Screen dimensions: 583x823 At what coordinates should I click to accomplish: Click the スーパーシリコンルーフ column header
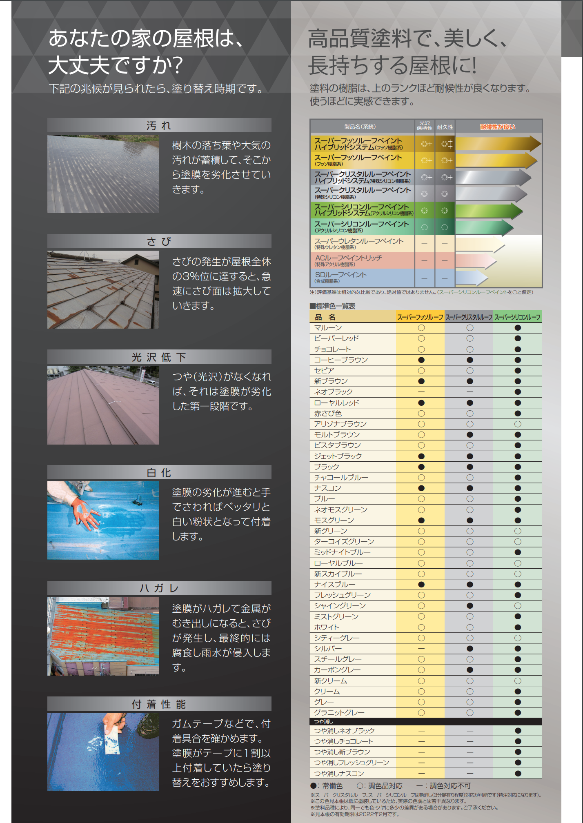click(x=517, y=317)
